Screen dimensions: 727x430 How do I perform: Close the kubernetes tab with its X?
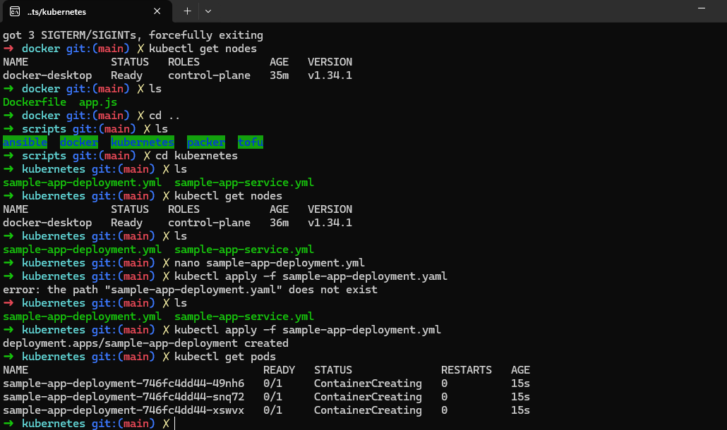[x=158, y=11]
